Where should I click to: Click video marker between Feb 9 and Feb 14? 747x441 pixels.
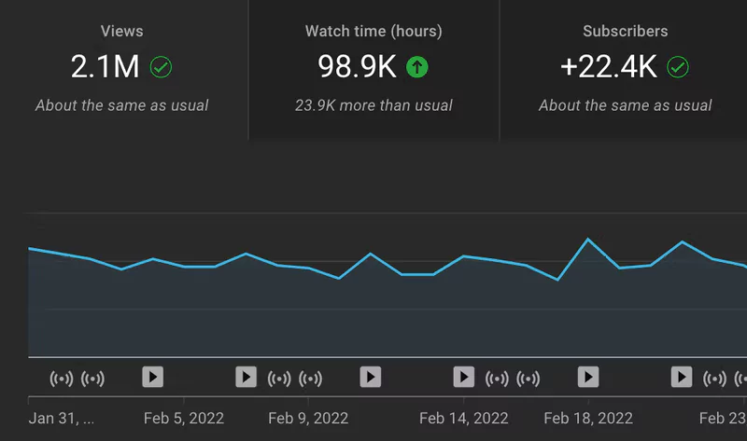point(371,377)
